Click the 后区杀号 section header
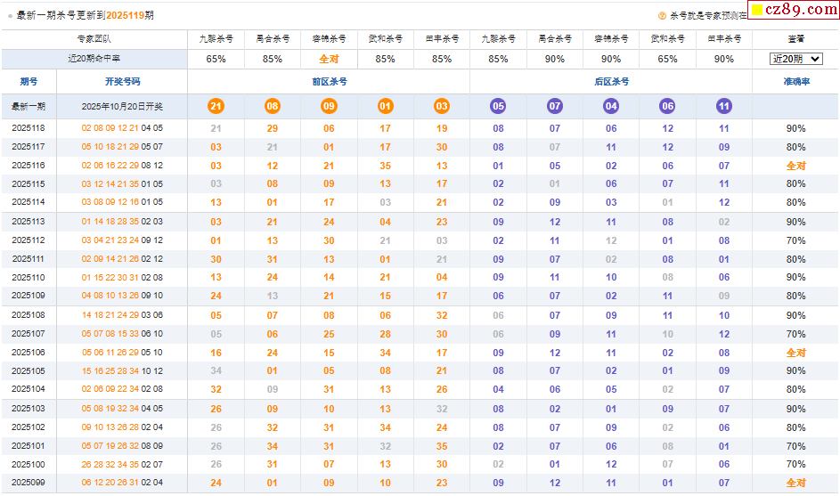This screenshot has width=840, height=496. (x=611, y=81)
